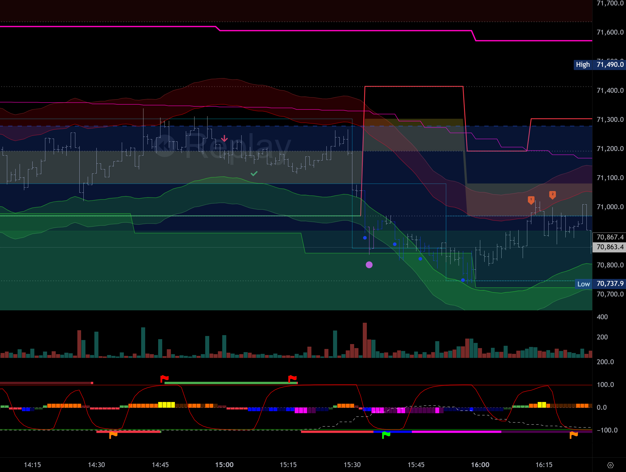Click the orange flag near 14:30
626x472 pixels.
[113, 434]
